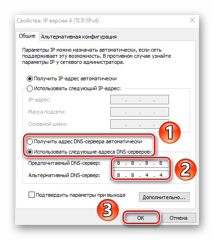Confirm settings with the OK button
Screen dimensions: 214x240
[x=141, y=218]
